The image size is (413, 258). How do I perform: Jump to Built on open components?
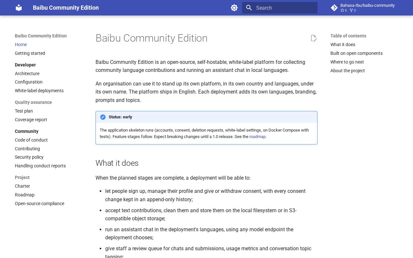[x=357, y=53]
